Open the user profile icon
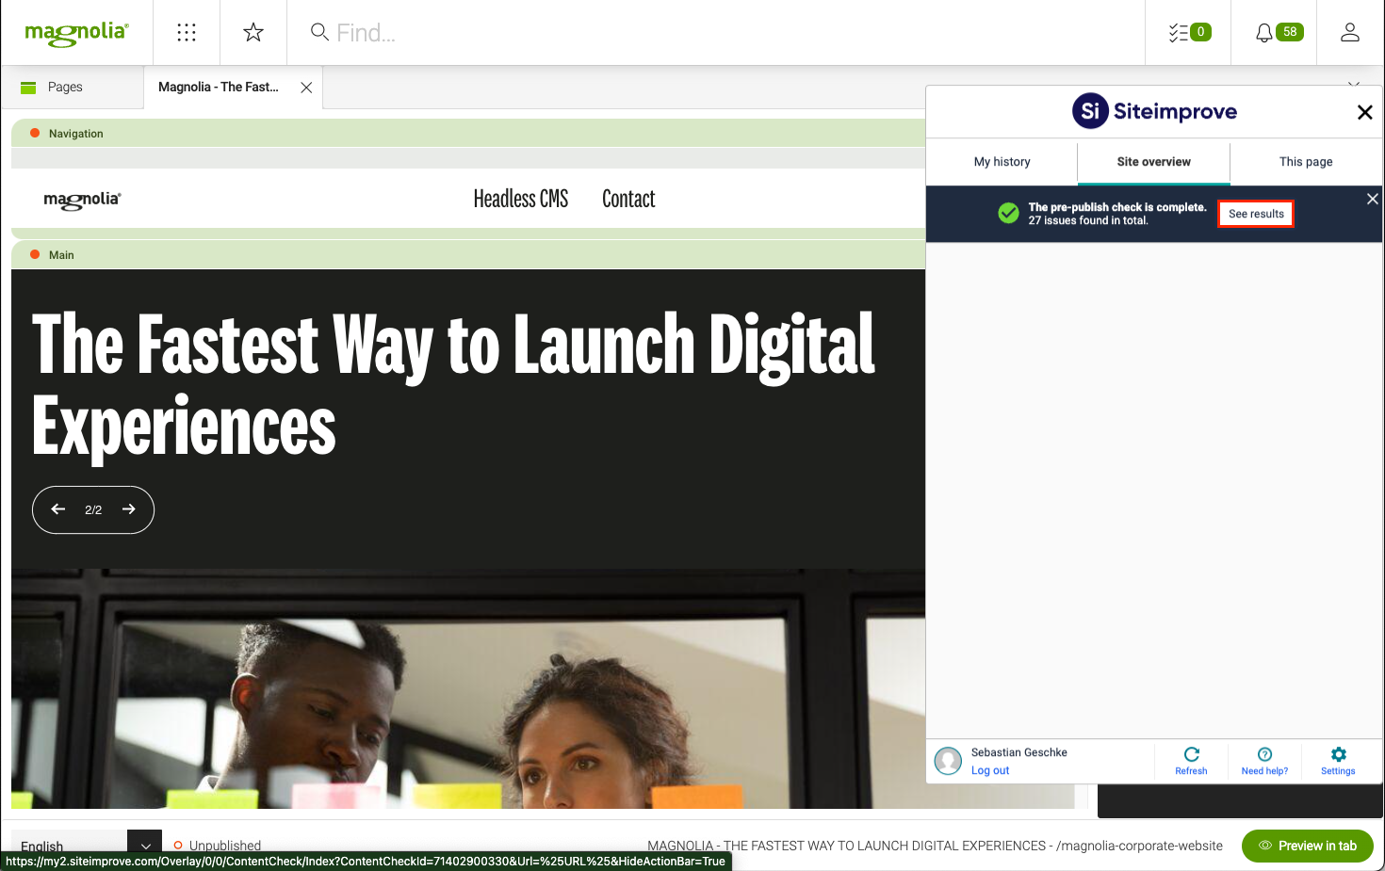 tap(1349, 32)
